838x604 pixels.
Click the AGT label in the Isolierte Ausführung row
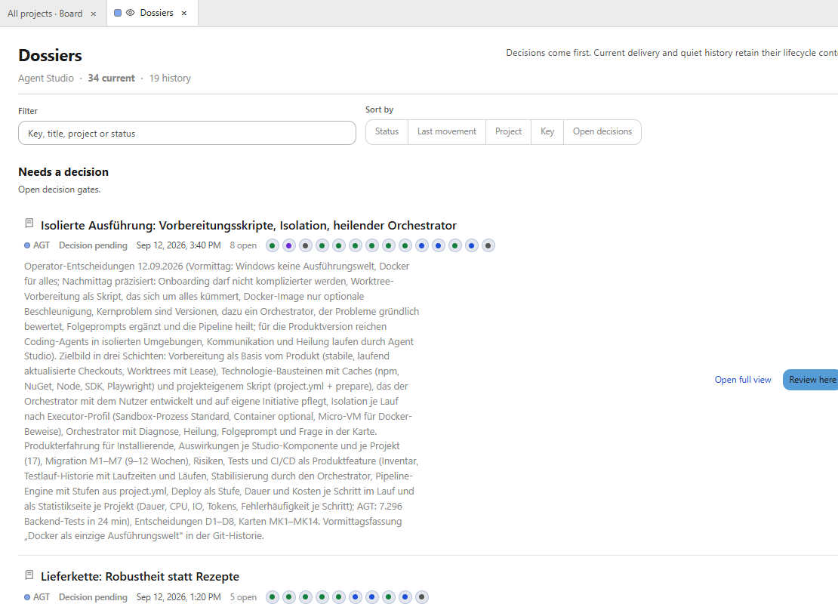pyautogui.click(x=42, y=246)
